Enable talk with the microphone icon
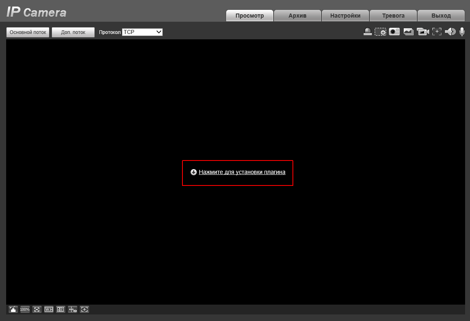The image size is (470, 321). point(462,32)
